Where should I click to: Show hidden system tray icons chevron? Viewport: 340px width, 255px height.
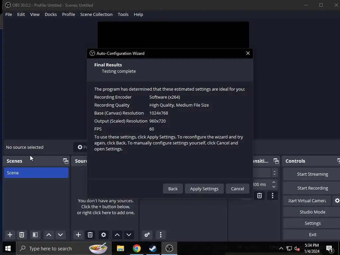(281, 248)
